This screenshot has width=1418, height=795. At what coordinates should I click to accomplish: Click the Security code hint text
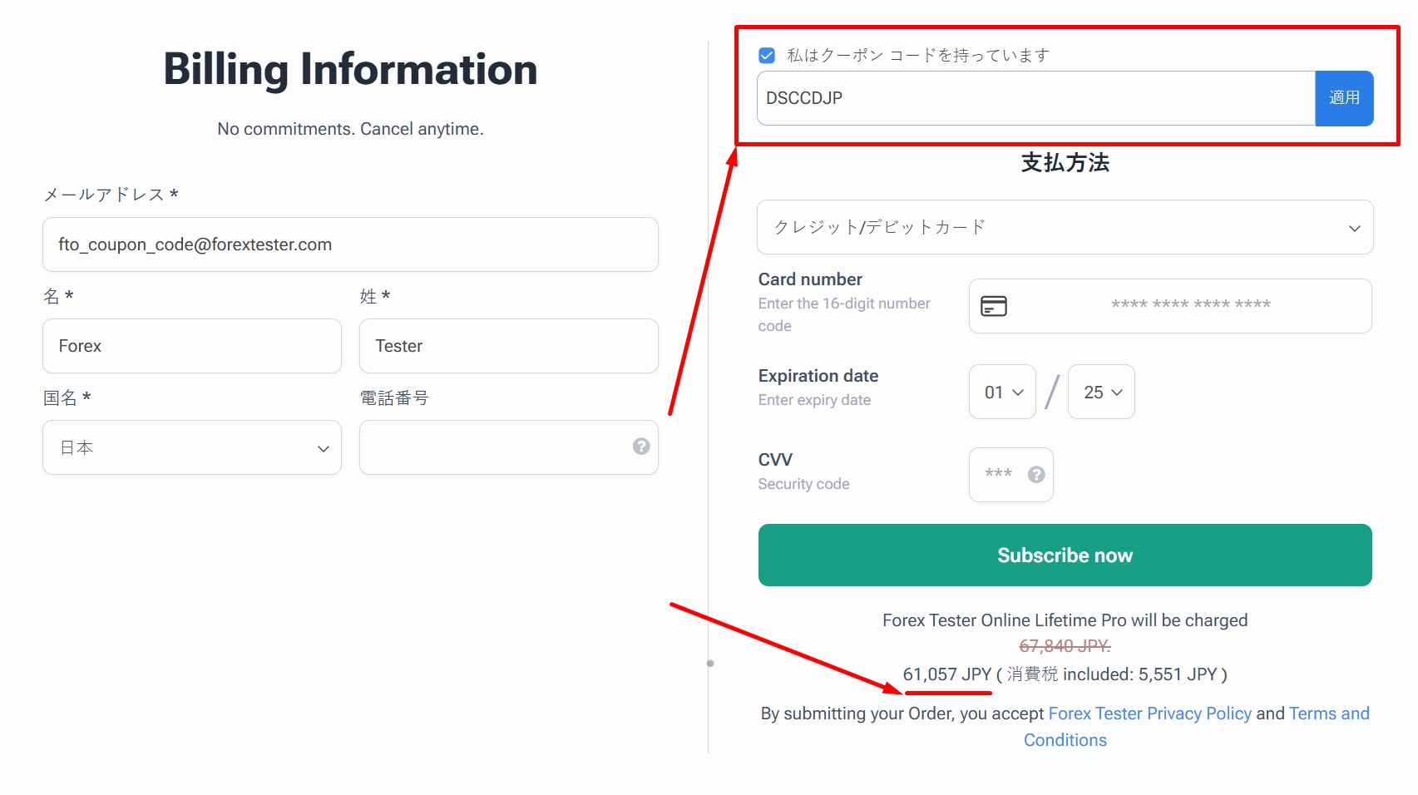tap(803, 484)
